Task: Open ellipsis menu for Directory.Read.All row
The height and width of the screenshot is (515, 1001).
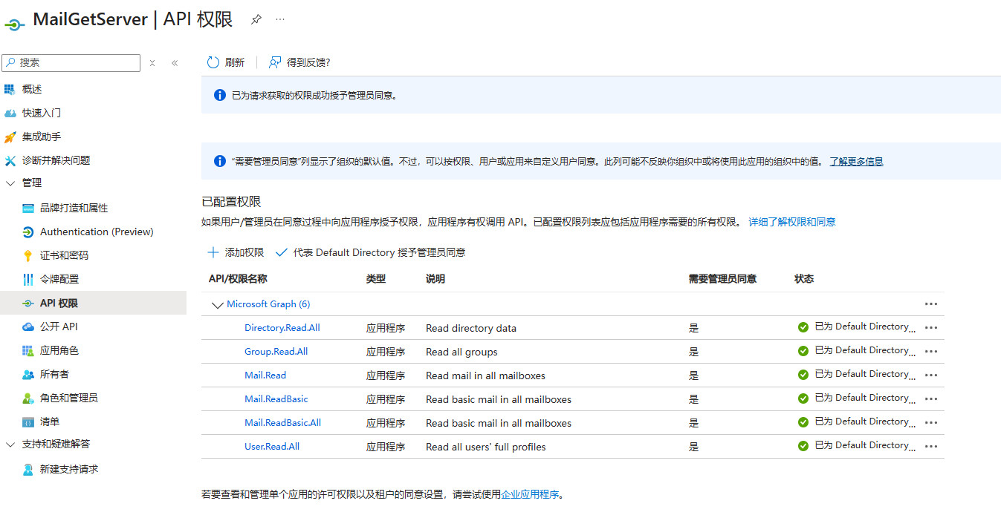Action: (x=931, y=327)
